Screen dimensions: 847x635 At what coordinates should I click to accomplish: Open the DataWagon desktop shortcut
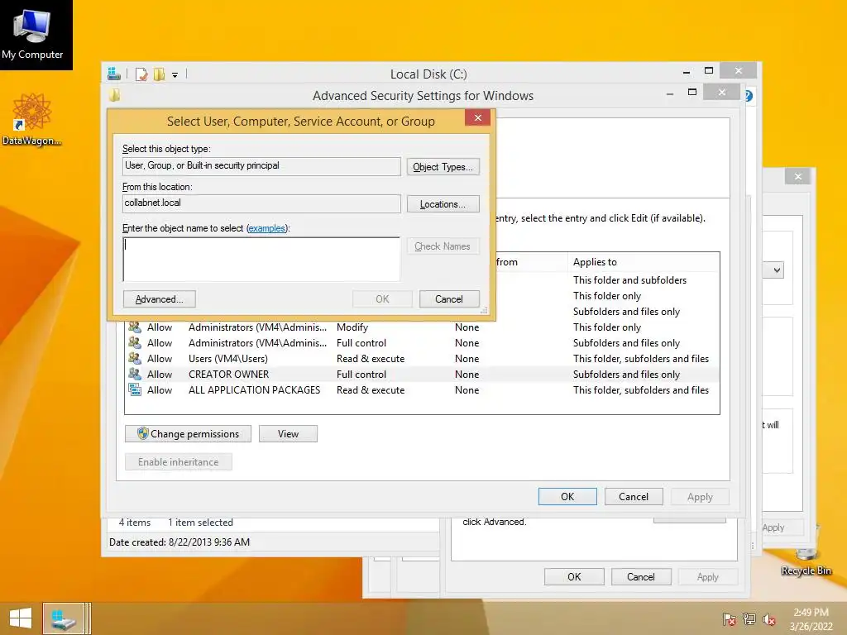click(x=32, y=119)
